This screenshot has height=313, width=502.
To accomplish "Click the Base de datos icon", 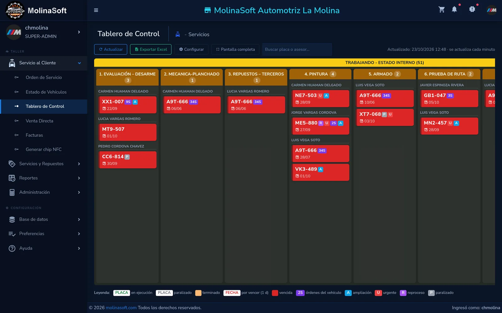I will click(12, 219).
